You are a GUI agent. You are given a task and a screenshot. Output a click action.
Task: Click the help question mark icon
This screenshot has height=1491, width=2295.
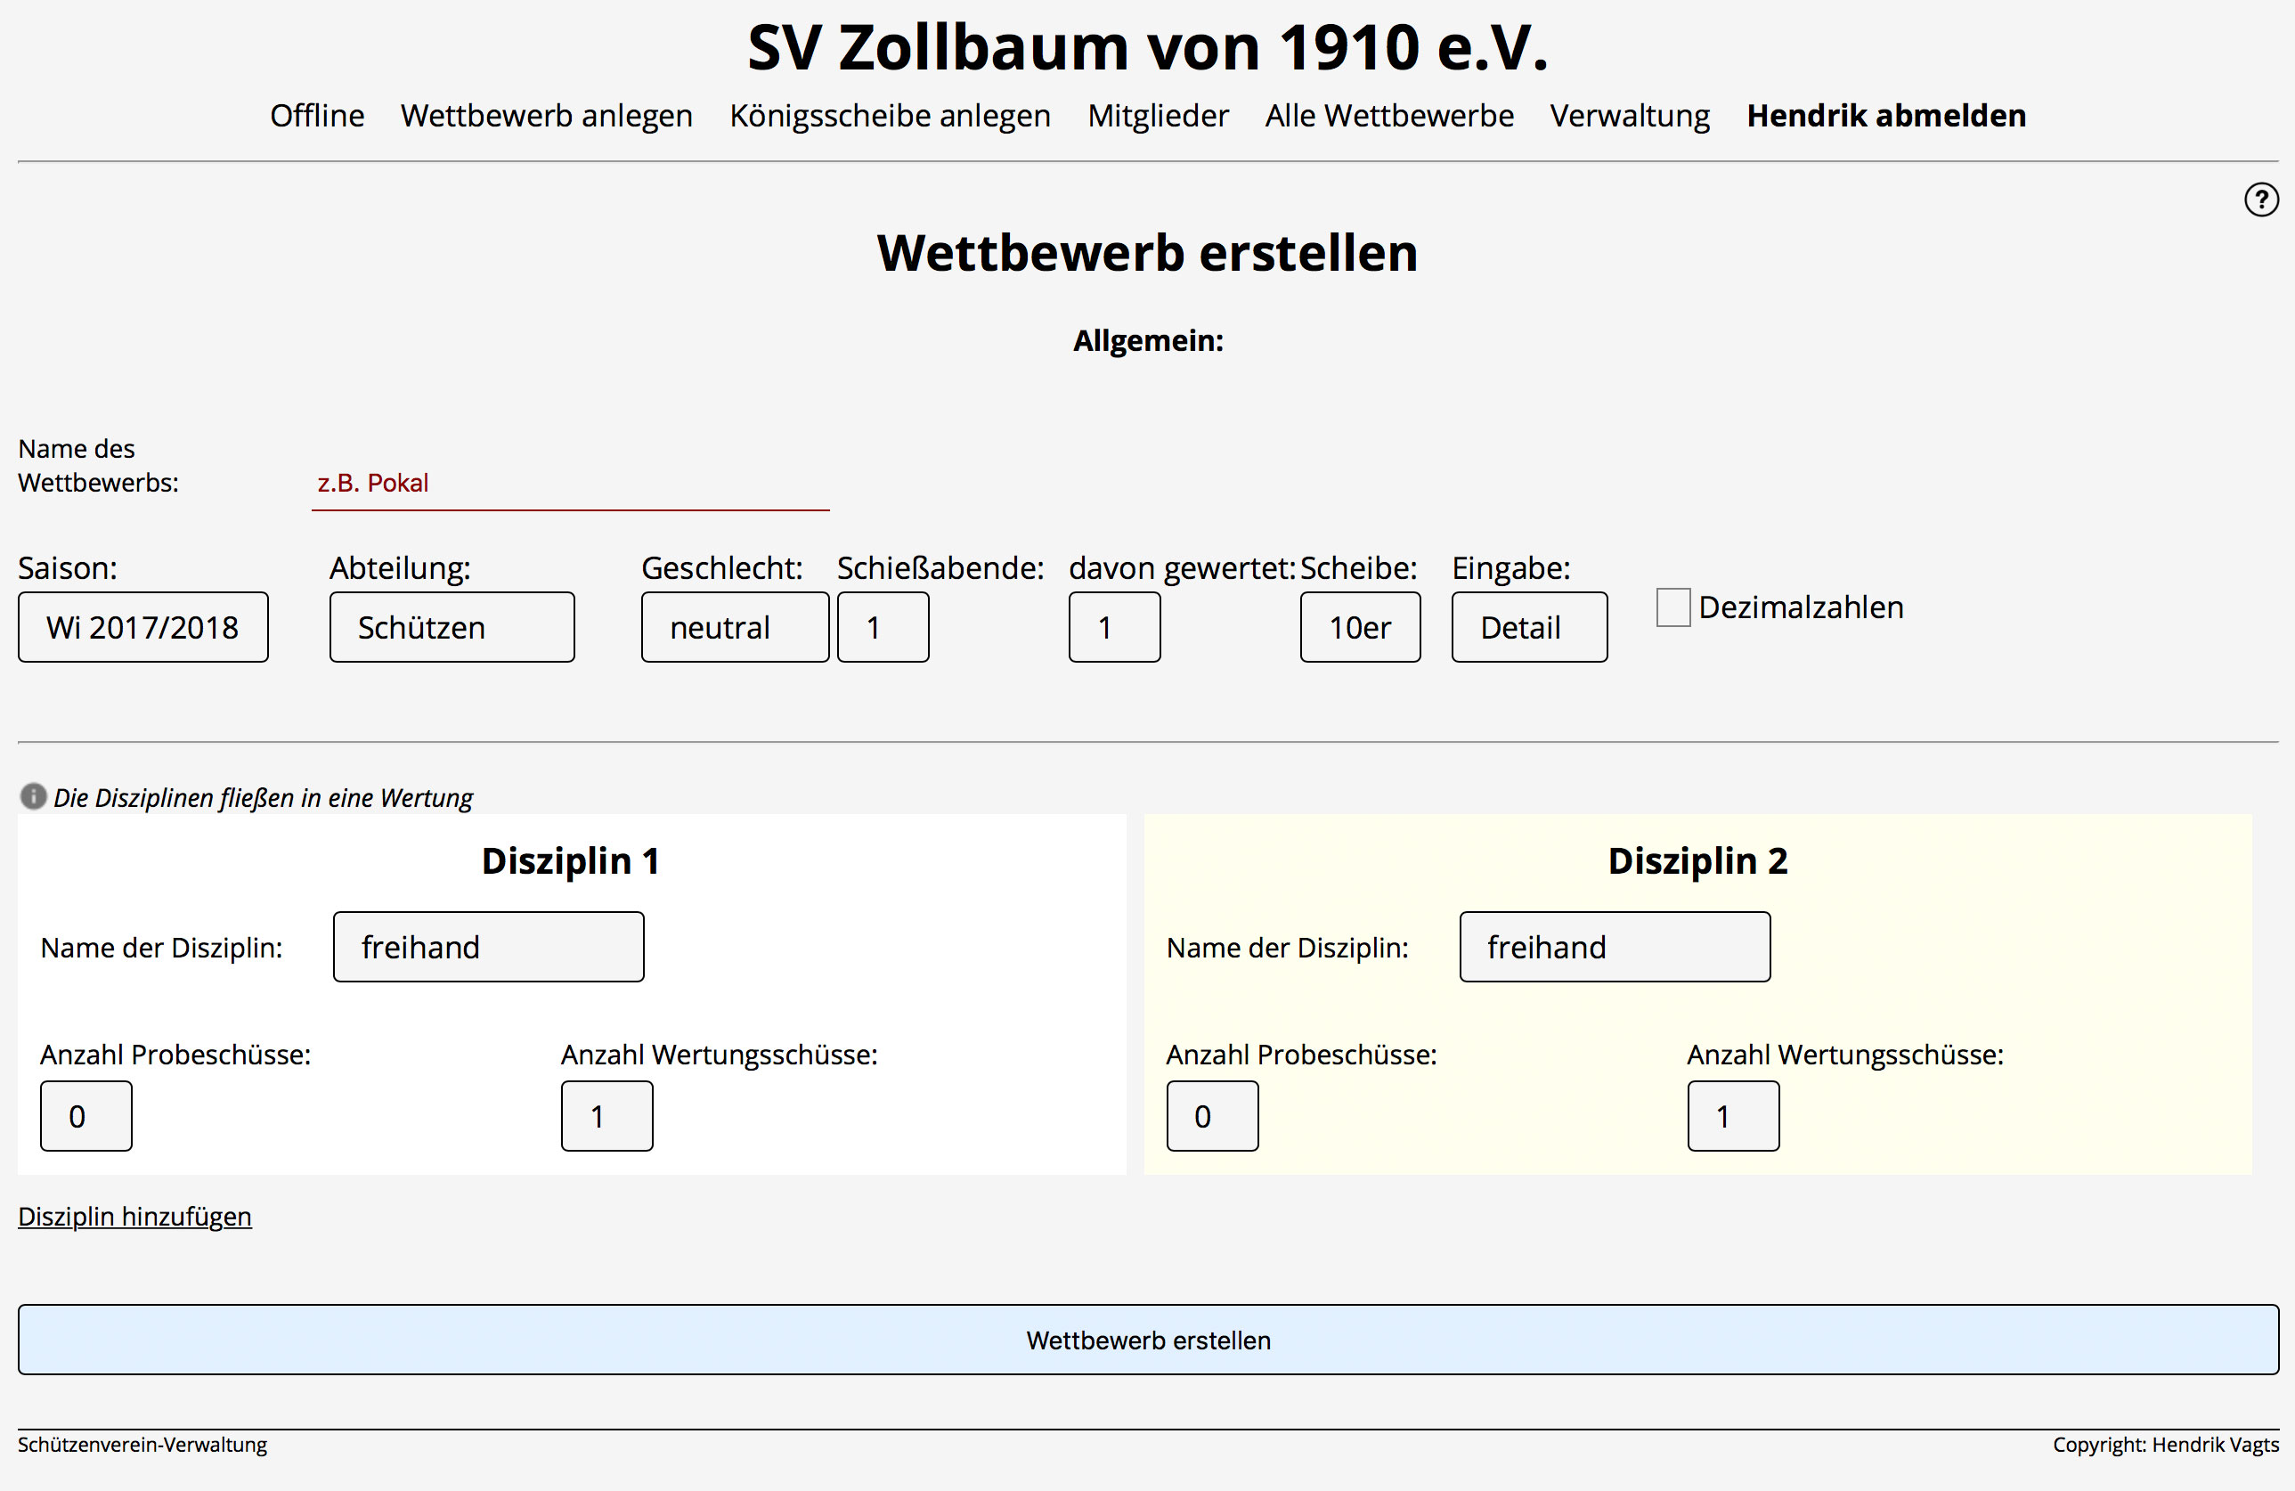pyautogui.click(x=2260, y=200)
